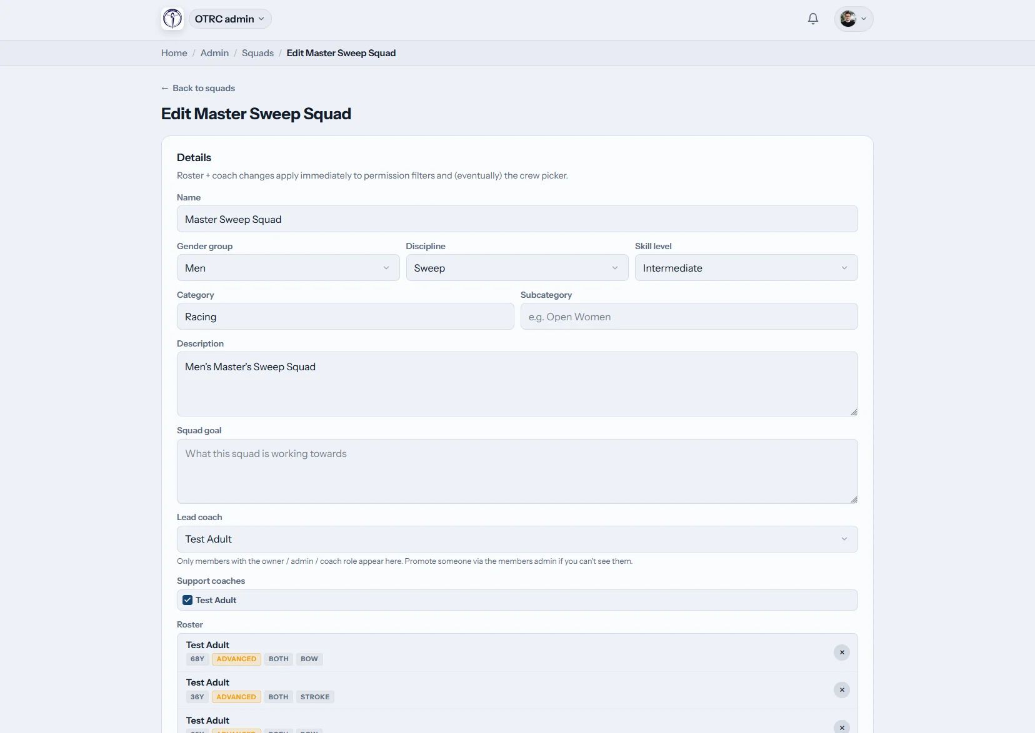Open the notifications bell
The height and width of the screenshot is (733, 1035).
[813, 19]
